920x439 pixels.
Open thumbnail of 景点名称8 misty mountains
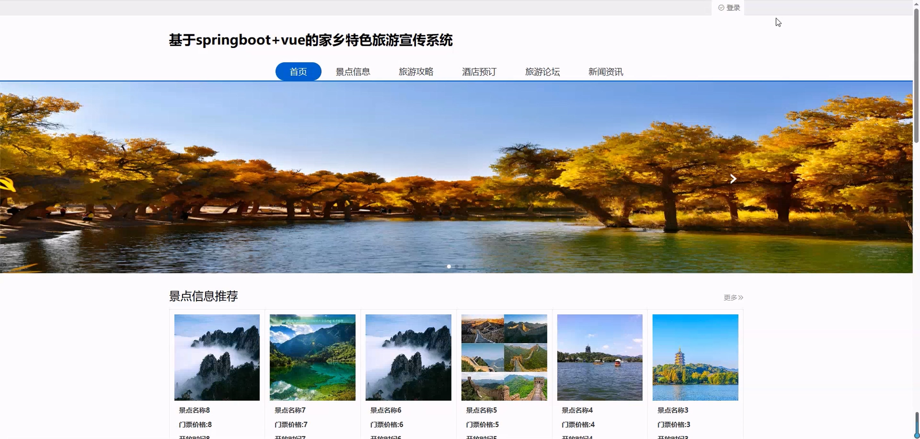click(x=217, y=357)
